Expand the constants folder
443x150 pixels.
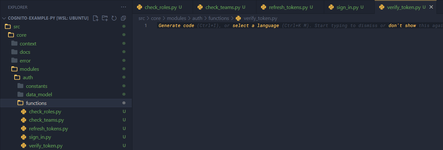[x=36, y=86]
